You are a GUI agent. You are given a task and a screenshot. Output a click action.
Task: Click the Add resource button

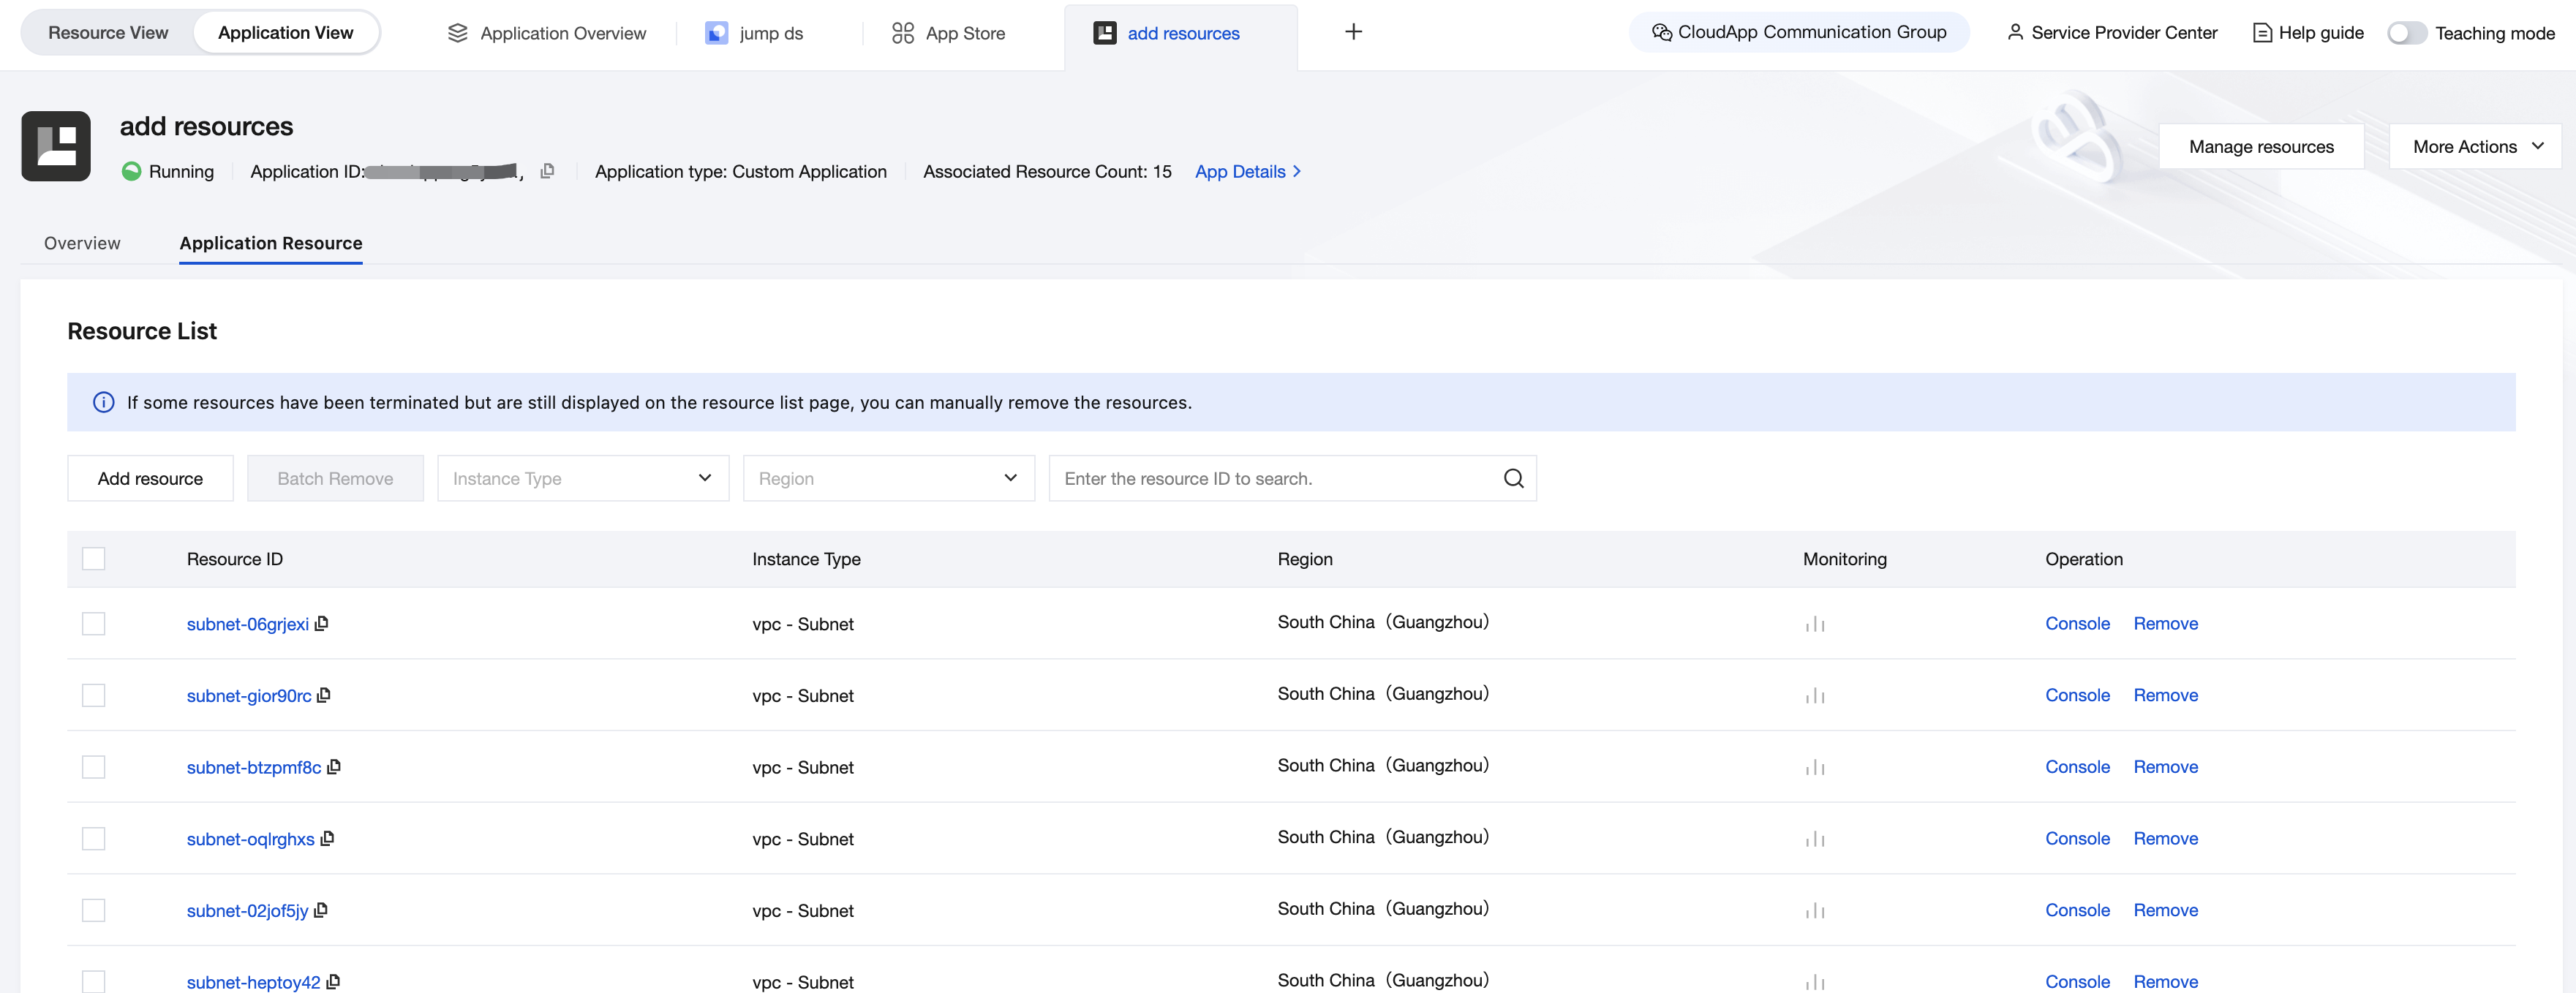pyautogui.click(x=150, y=478)
